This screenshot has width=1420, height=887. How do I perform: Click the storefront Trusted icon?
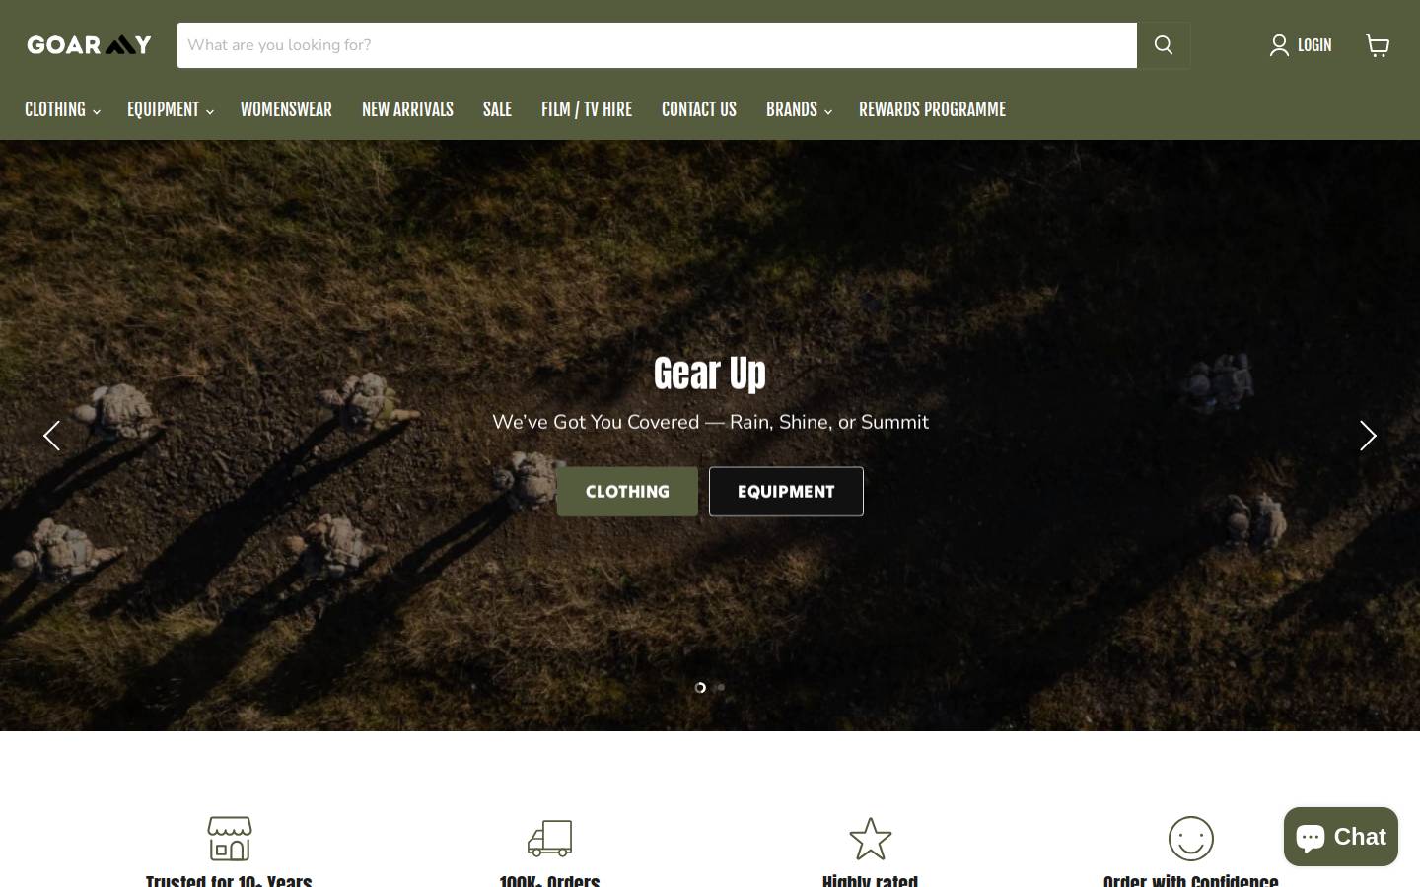coord(229,839)
